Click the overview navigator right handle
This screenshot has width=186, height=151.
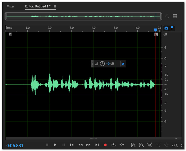161,16
